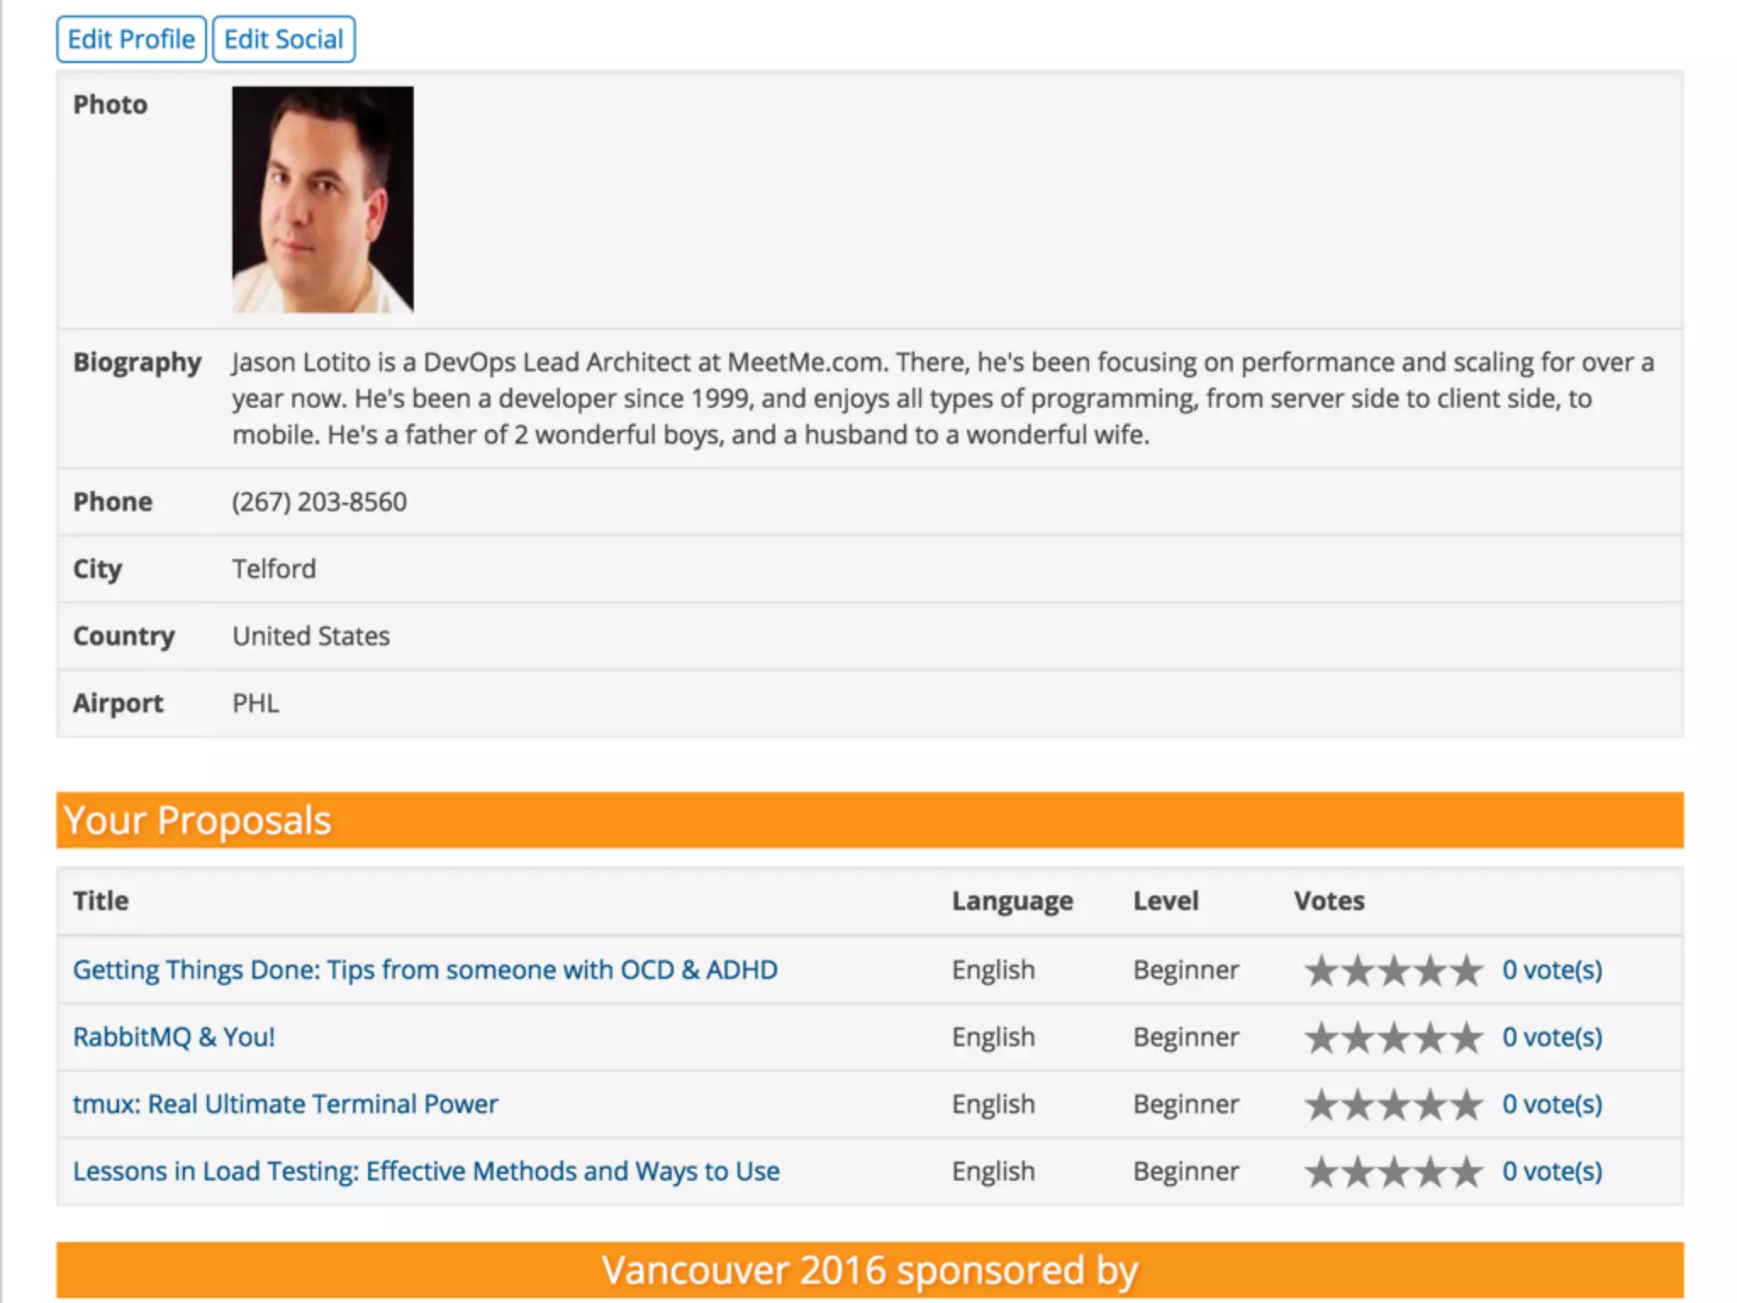Viewport: 1737px width, 1303px height.
Task: Click 0 vote(s) for Getting Things Done
Action: [x=1552, y=970]
